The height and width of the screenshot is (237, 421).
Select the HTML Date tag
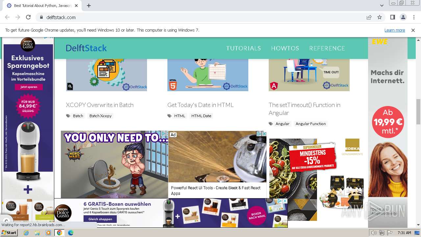201,116
